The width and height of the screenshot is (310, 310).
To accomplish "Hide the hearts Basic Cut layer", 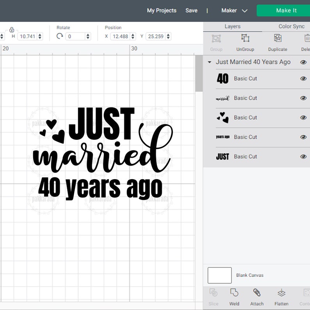I will (x=303, y=118).
